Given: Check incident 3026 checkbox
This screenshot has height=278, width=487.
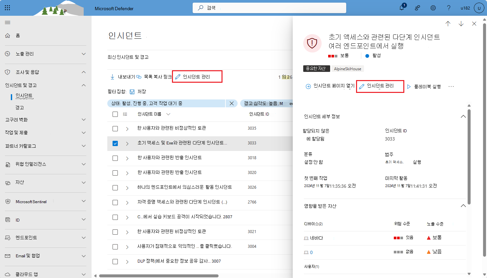Looking at the screenshot, I should (x=115, y=188).
